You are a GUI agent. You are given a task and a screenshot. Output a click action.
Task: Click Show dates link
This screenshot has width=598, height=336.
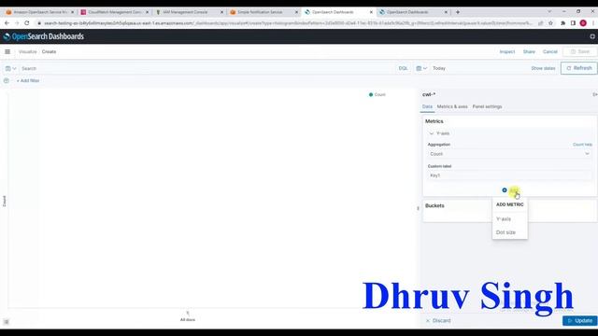543,68
